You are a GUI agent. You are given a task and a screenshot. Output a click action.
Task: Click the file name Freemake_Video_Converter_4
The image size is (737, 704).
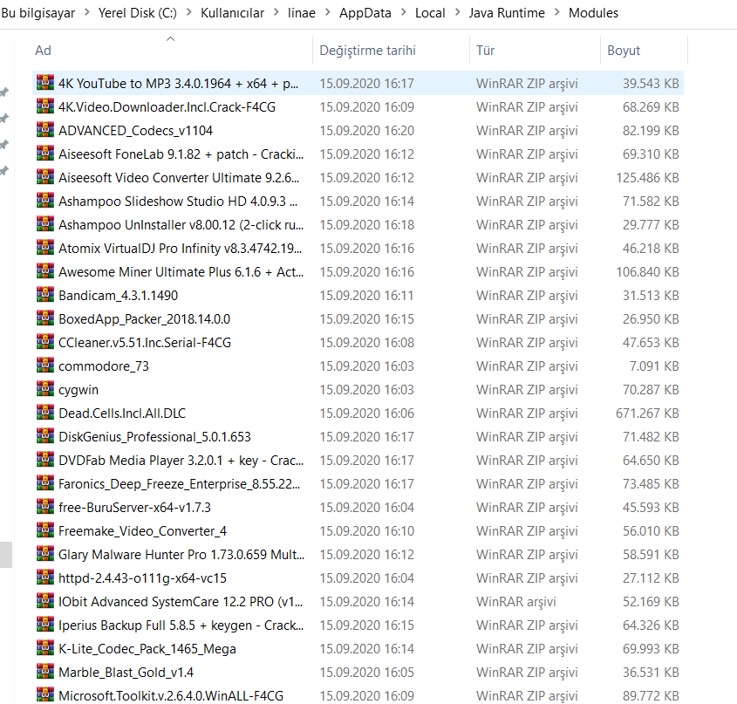pos(142,531)
